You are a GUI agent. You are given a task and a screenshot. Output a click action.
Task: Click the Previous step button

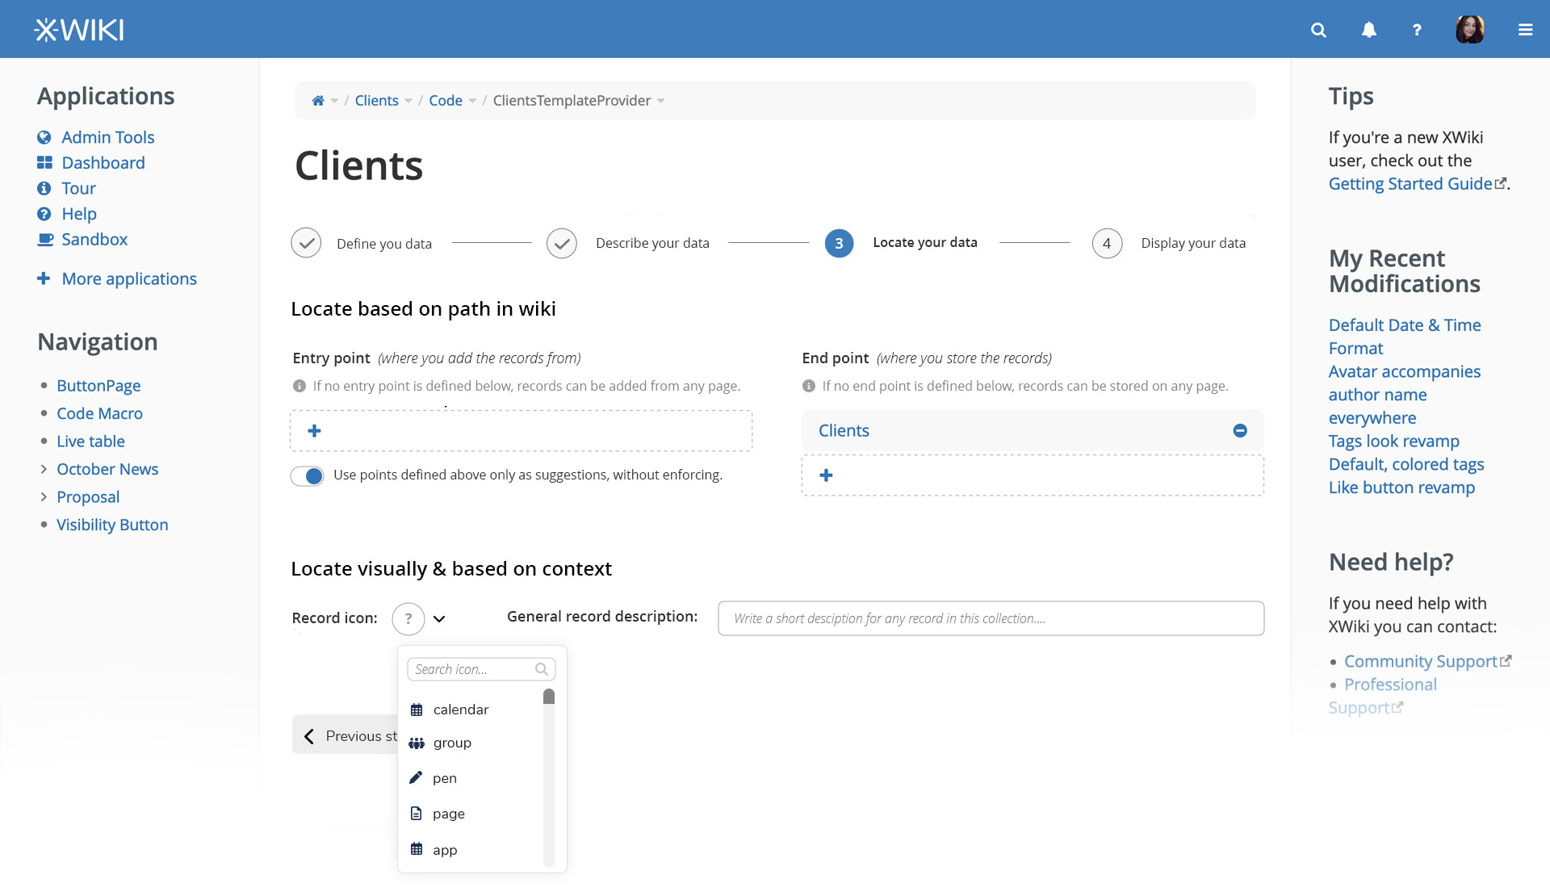pyautogui.click(x=347, y=735)
